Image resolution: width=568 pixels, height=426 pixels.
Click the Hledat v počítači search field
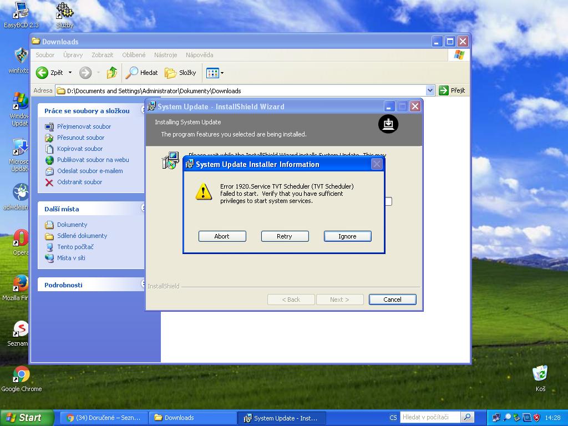pos(430,417)
